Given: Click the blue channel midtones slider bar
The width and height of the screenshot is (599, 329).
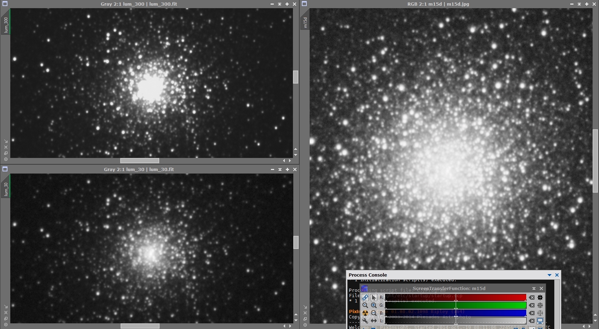Looking at the screenshot, I should [456, 313].
